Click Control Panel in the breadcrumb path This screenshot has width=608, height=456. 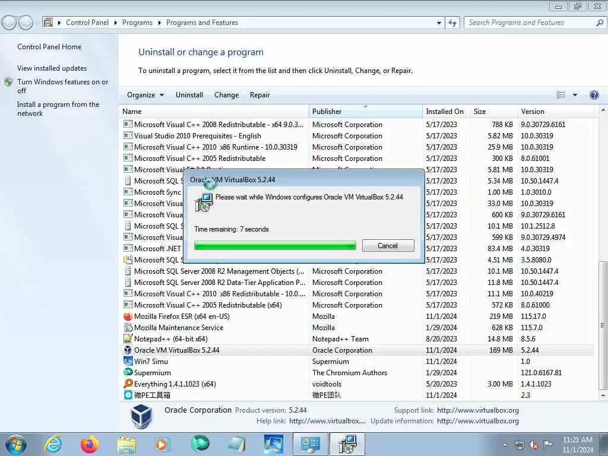point(87,23)
